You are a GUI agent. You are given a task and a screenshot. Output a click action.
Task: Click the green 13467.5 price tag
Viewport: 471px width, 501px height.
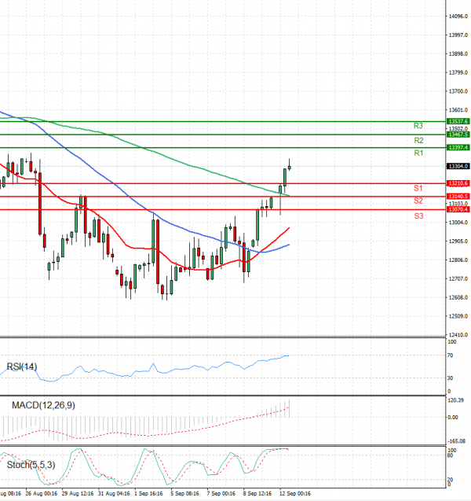[x=458, y=134]
